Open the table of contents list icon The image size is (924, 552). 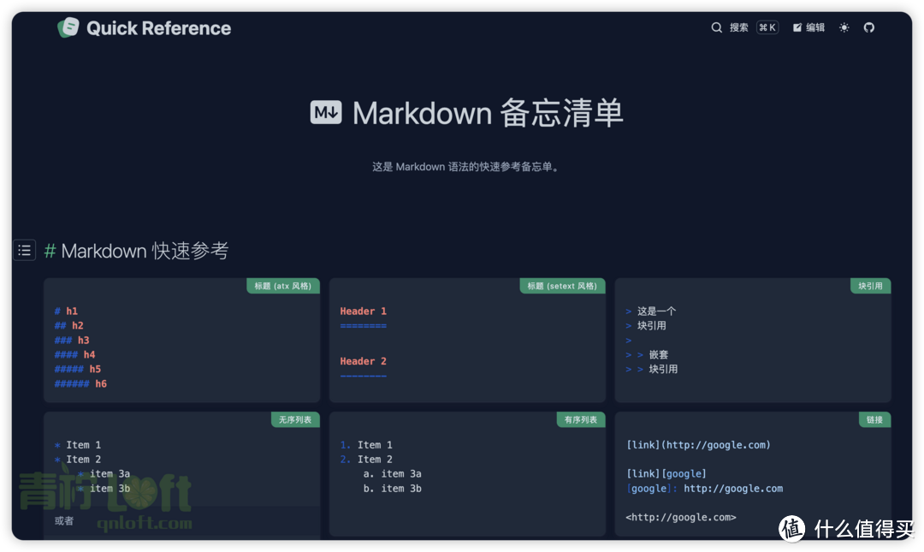(x=25, y=250)
